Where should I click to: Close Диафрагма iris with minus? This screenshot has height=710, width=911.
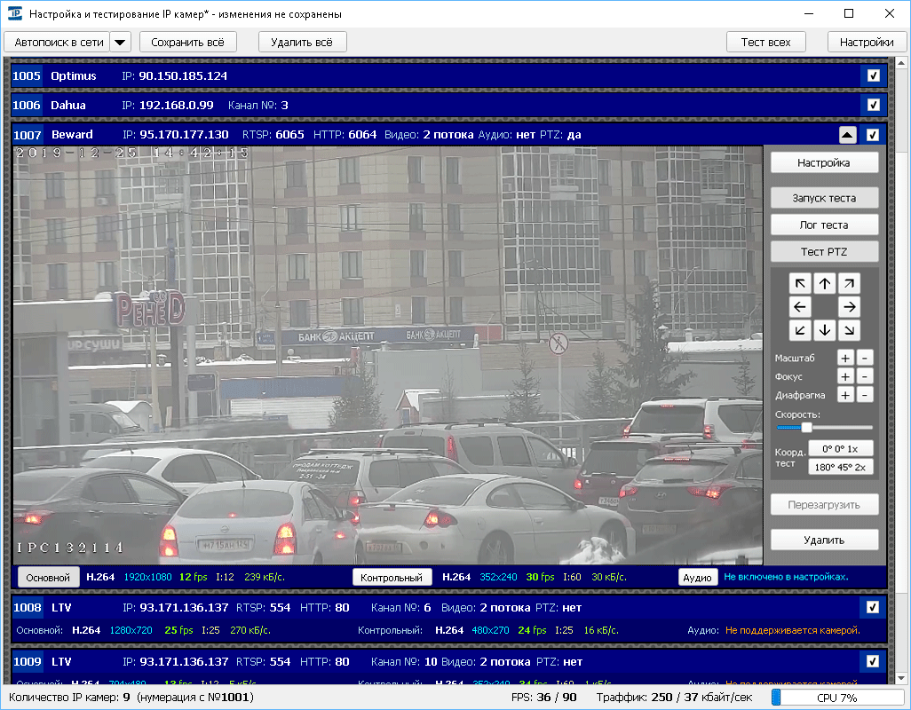[x=865, y=395]
